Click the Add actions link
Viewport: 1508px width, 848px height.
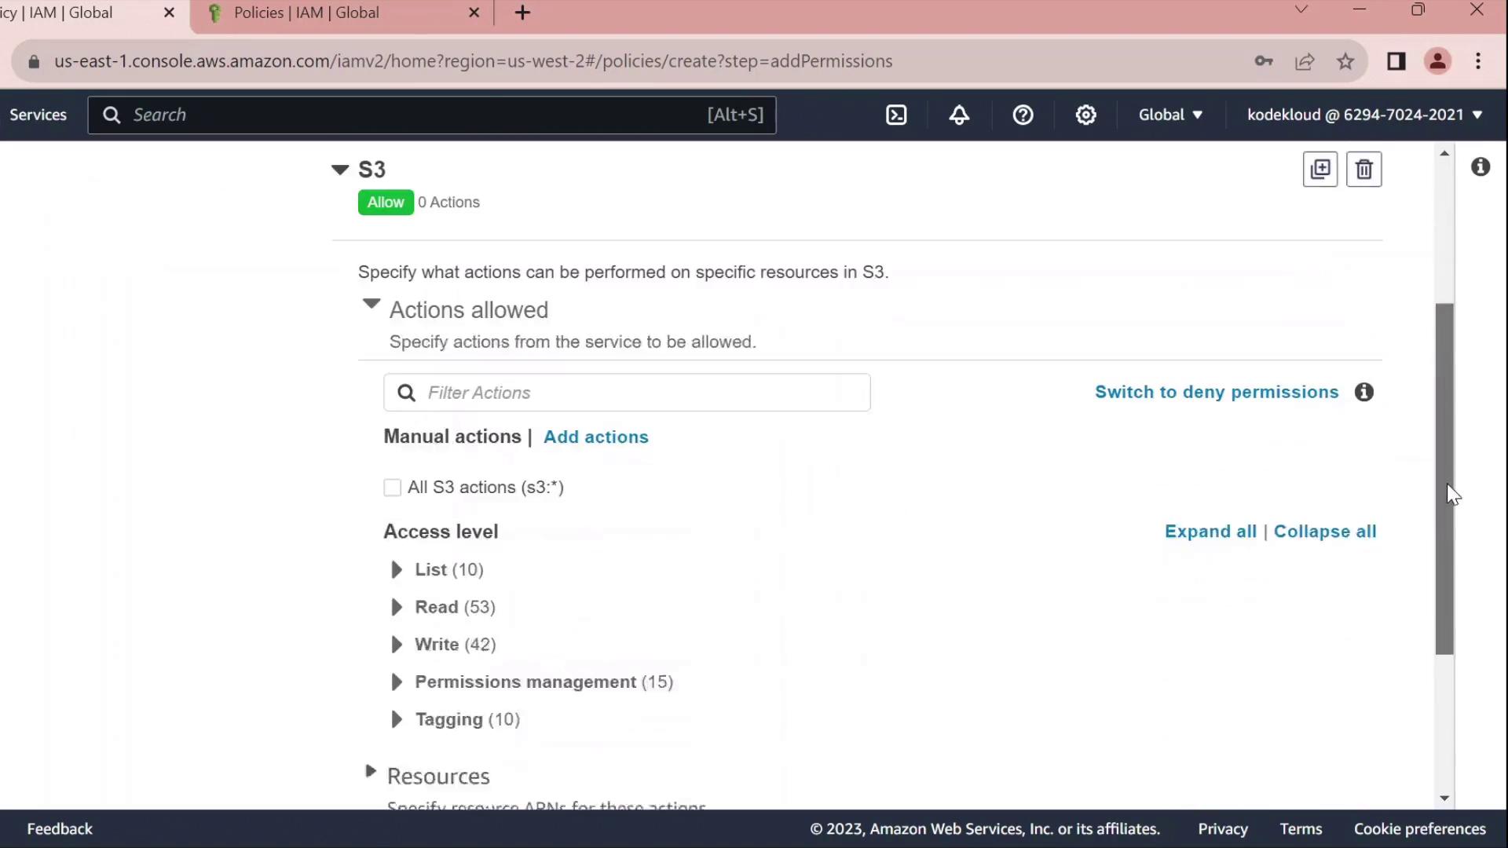pos(595,437)
